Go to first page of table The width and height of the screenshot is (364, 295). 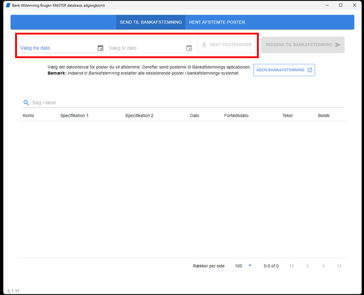[x=292, y=266]
